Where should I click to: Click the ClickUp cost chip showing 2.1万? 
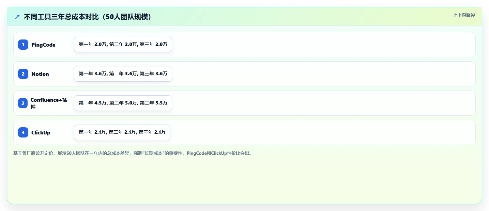click(122, 132)
